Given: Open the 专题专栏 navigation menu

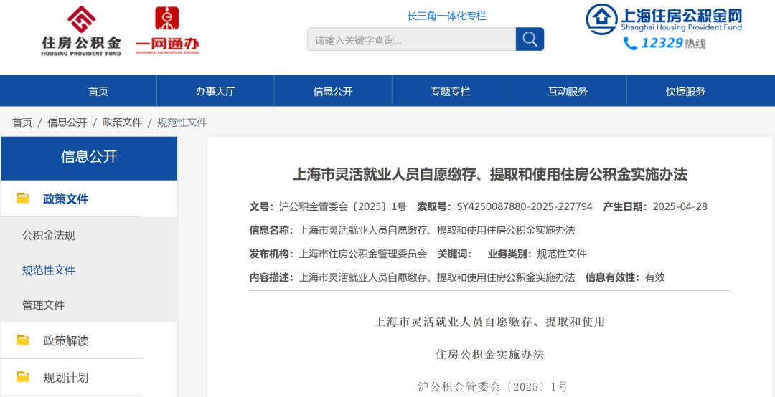Looking at the screenshot, I should (x=450, y=91).
